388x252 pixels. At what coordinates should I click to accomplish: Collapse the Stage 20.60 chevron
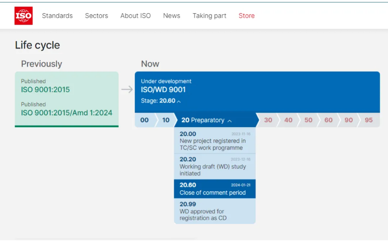[x=179, y=101]
